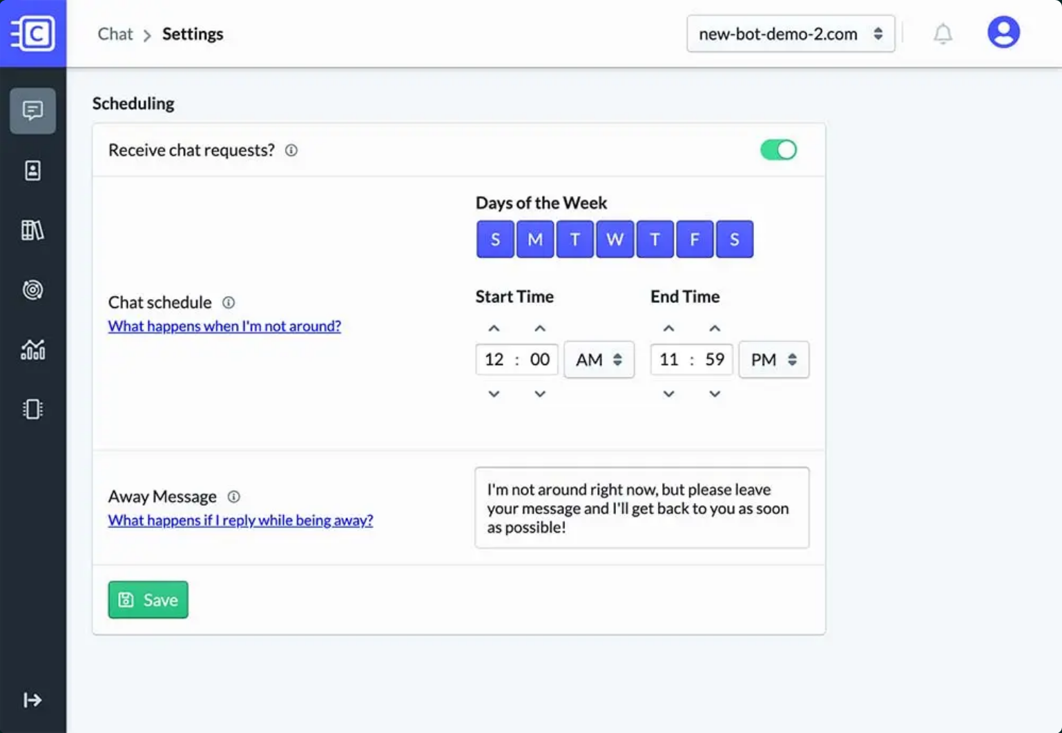Image resolution: width=1062 pixels, height=733 pixels.
Task: Expand the sidebar with the arrow icon
Action: (32, 700)
